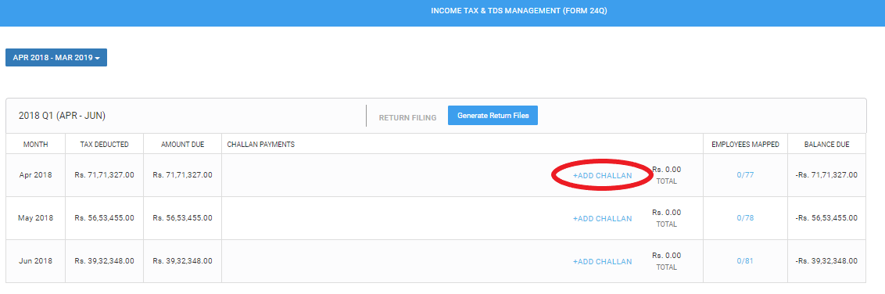Viewport: 885px width, 294px height.
Task: Open employees mapped 0/78 link
Action: tap(745, 218)
